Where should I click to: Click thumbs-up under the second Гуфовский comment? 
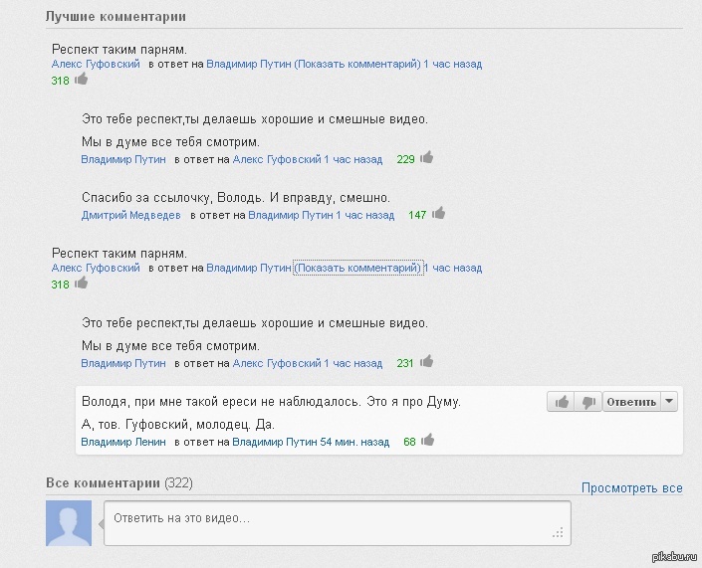[82, 283]
